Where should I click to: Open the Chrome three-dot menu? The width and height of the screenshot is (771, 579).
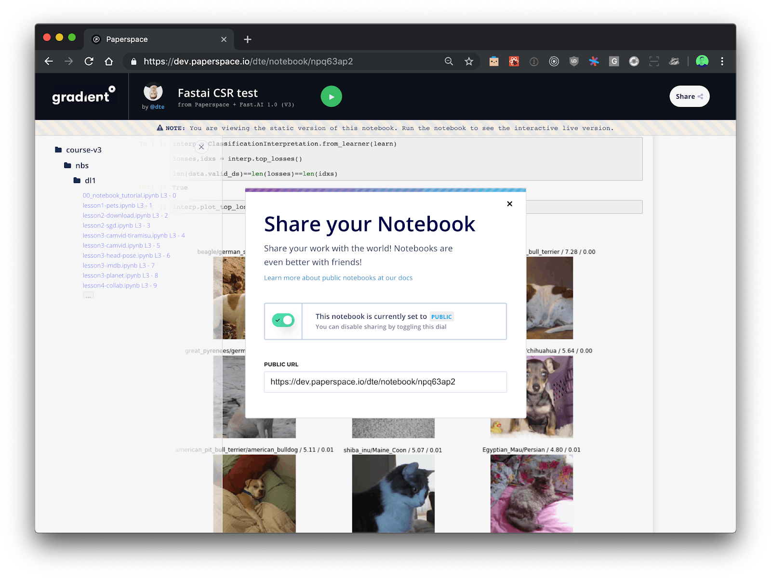(x=722, y=61)
